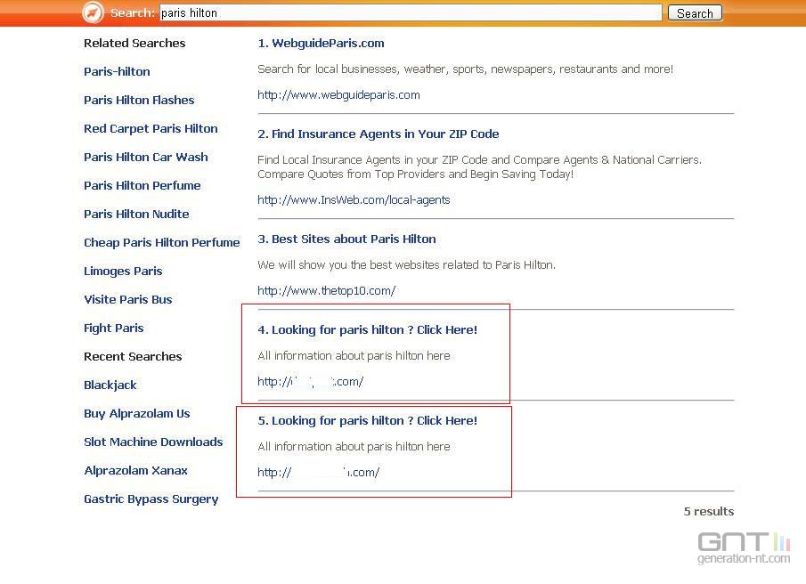Click the description text under result 5
Viewport: 806px width, 584px height.
[x=354, y=447]
